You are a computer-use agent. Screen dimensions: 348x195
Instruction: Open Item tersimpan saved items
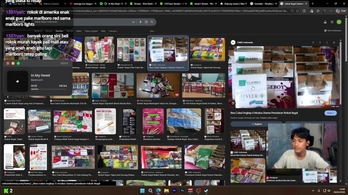[333, 31]
